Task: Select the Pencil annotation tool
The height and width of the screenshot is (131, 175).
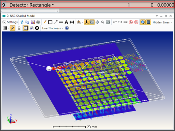Action: (45, 22)
